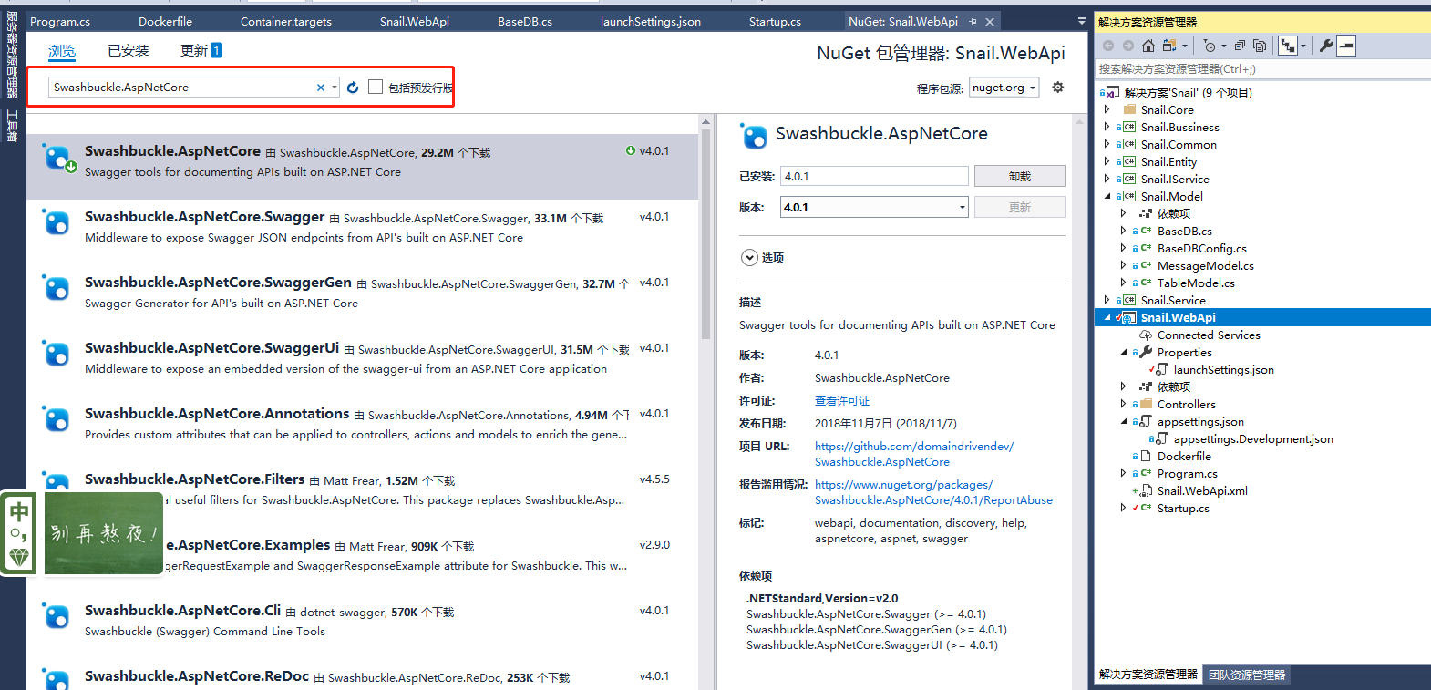Click the package list vertical scrollbar
This screenshot has height=690, width=1431.
[705, 235]
